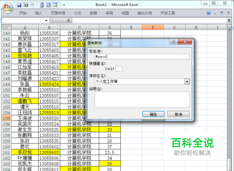Click cell containing 潘鹏飞
The height and width of the screenshot is (171, 234).
(x=25, y=101)
